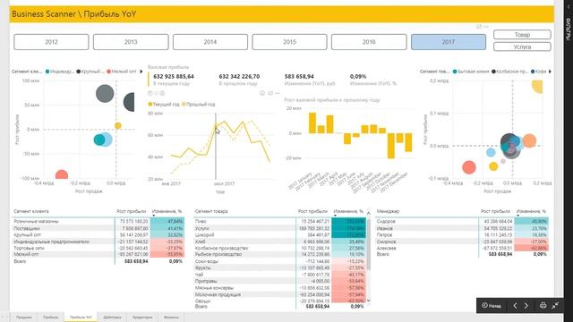Open the Продажи report tab
573x322 pixels.
point(24,318)
